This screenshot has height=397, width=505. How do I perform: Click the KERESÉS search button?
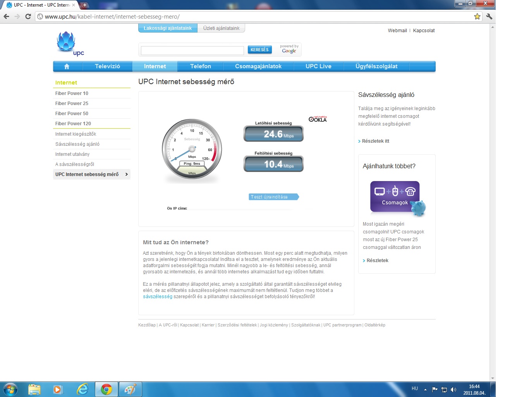pyautogui.click(x=259, y=50)
